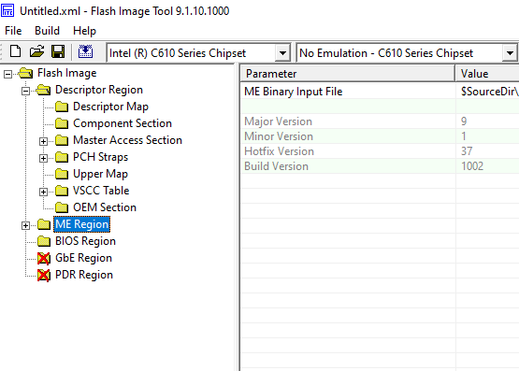Select the crossed-out GbE Region icon
The height and width of the screenshot is (371, 519).
(44, 258)
